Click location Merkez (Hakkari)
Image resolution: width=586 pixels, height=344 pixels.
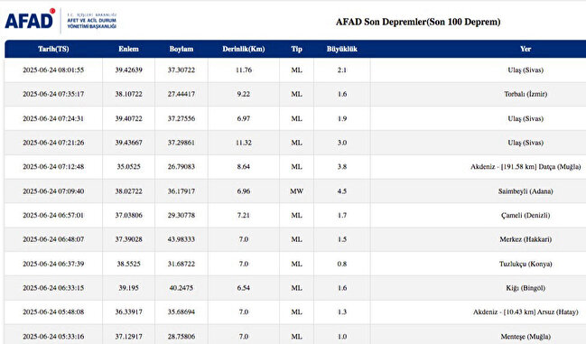[x=526, y=239]
